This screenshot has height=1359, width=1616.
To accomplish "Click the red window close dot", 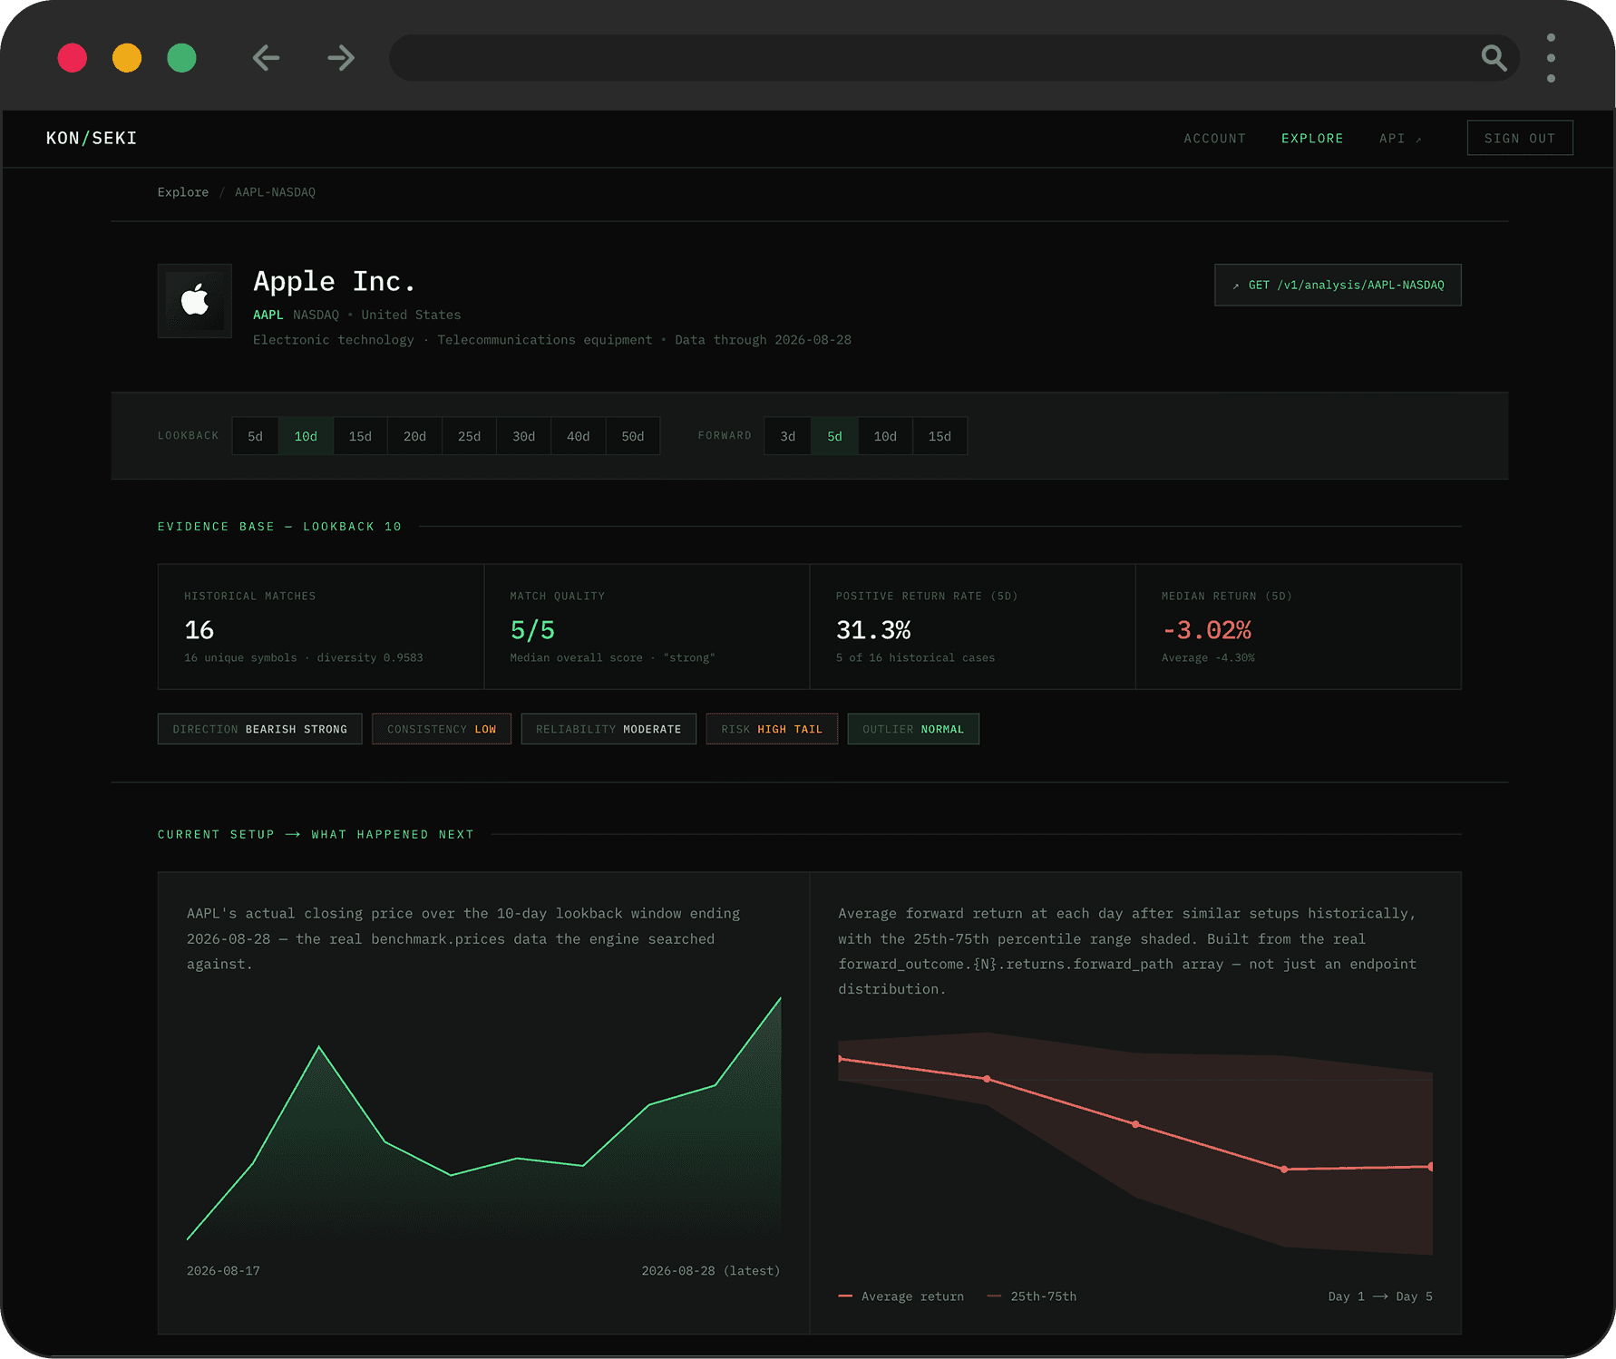I will pyautogui.click(x=73, y=58).
